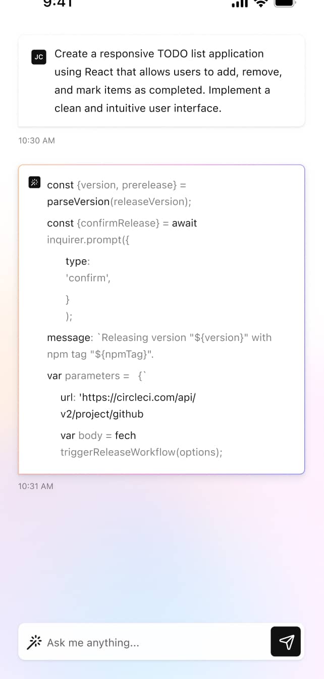Tap the Wi-Fi icon in the status bar
The height and width of the screenshot is (679, 324).
[261, 4]
